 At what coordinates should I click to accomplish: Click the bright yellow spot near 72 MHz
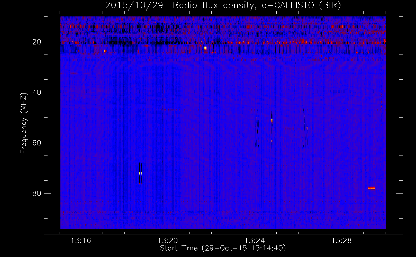[140, 173]
